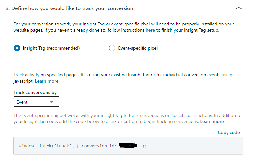Click the 'Track conversions by' field label

[x=35, y=92]
